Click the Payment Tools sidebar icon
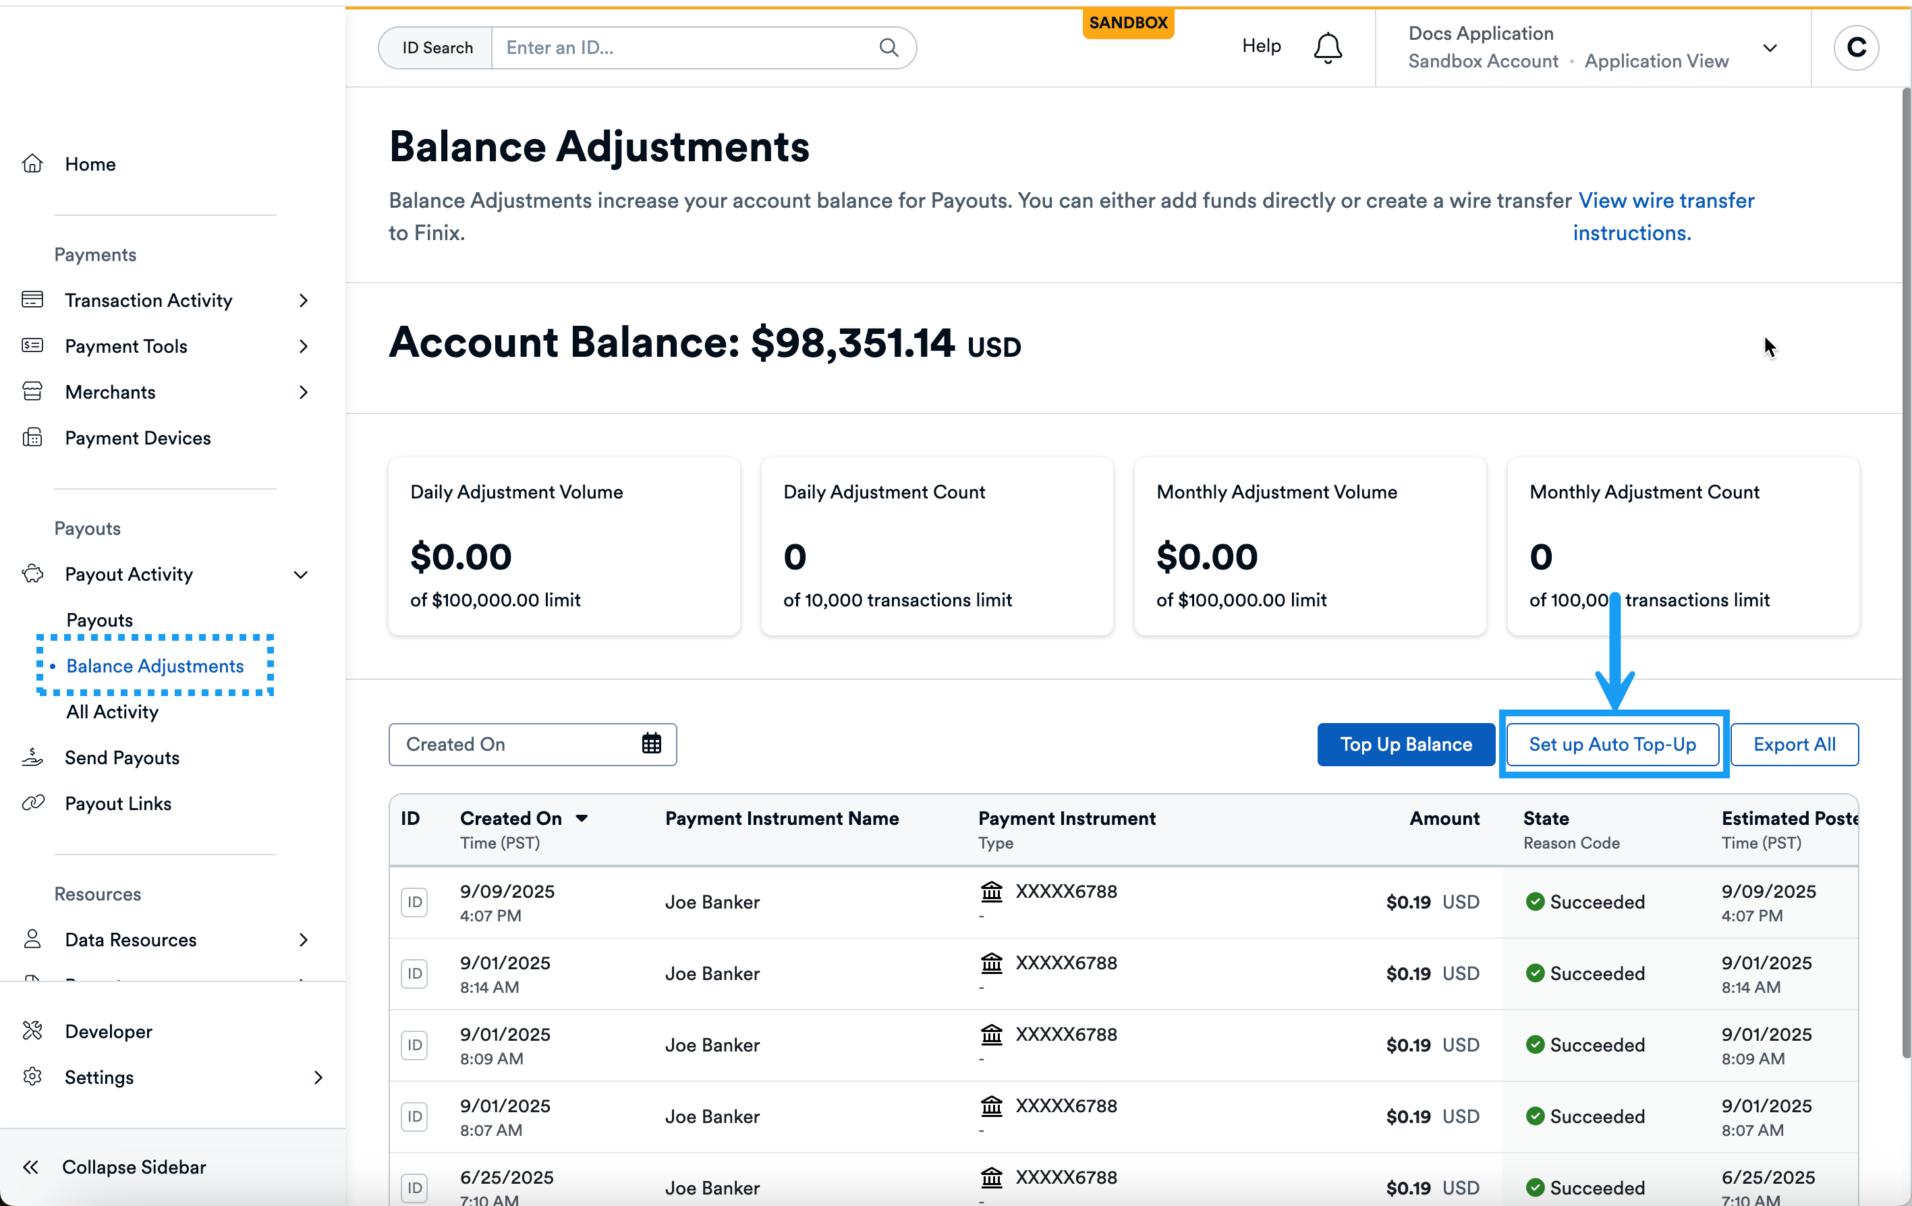Image resolution: width=1912 pixels, height=1206 pixels. 32,346
